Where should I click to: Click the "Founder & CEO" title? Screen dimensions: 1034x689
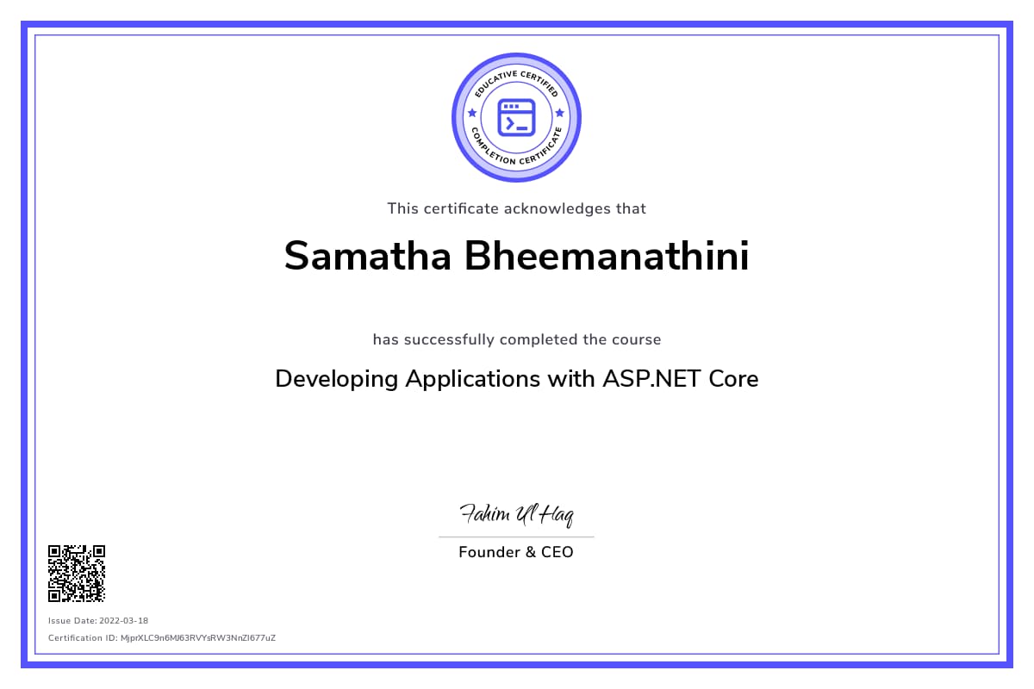(x=515, y=552)
